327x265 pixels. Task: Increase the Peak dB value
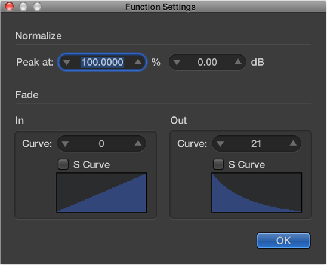coord(238,61)
